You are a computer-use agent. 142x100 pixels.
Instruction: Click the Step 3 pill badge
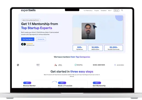click(x=97, y=83)
